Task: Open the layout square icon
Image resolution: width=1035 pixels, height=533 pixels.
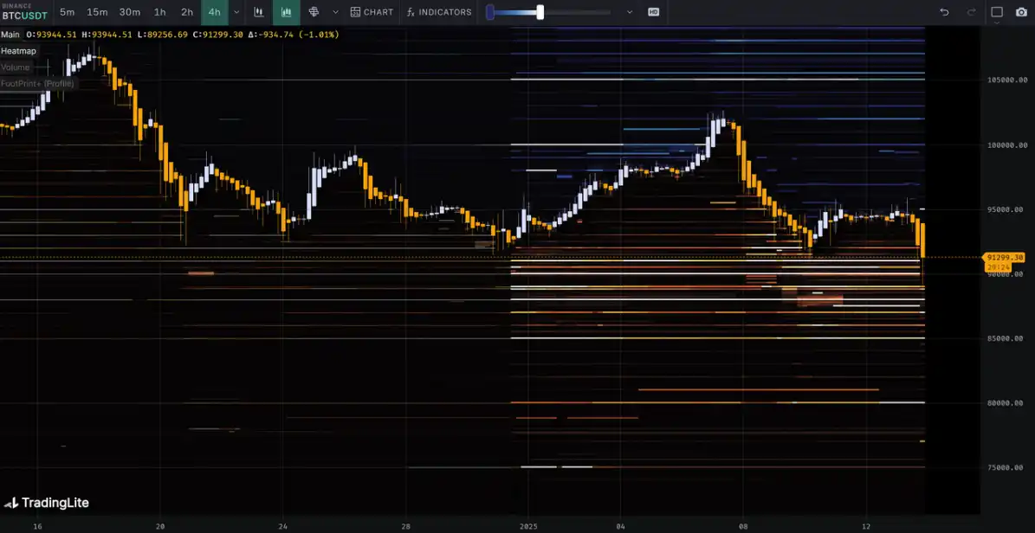Action: 997,12
